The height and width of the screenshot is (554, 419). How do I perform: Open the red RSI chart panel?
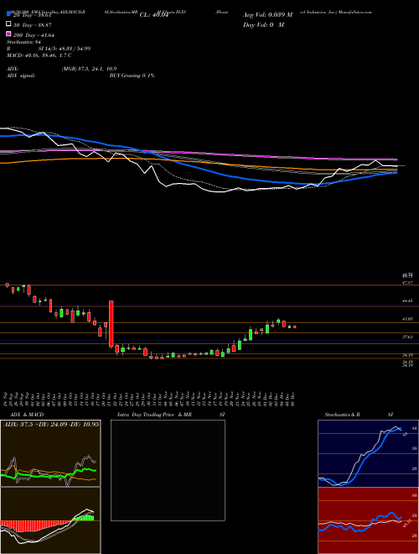click(368, 520)
